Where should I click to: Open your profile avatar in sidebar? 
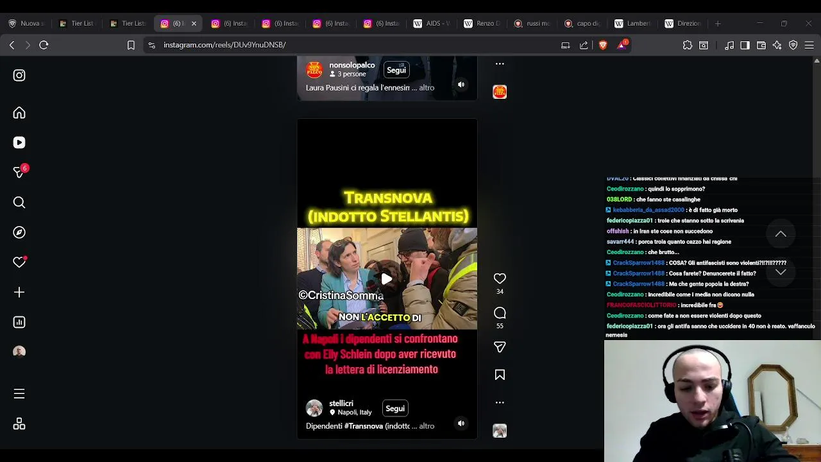tap(19, 352)
